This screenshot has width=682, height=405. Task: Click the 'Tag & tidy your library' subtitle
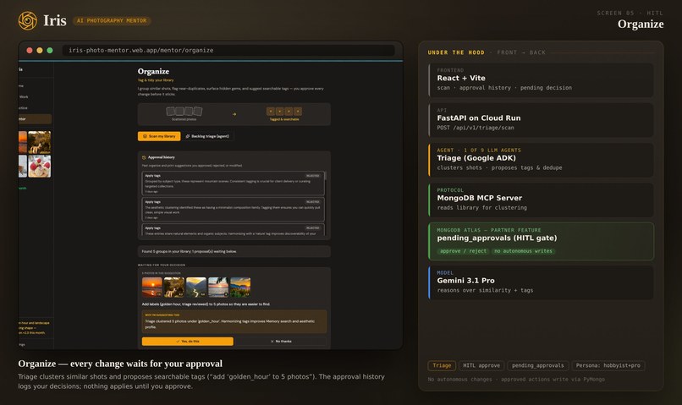point(156,80)
